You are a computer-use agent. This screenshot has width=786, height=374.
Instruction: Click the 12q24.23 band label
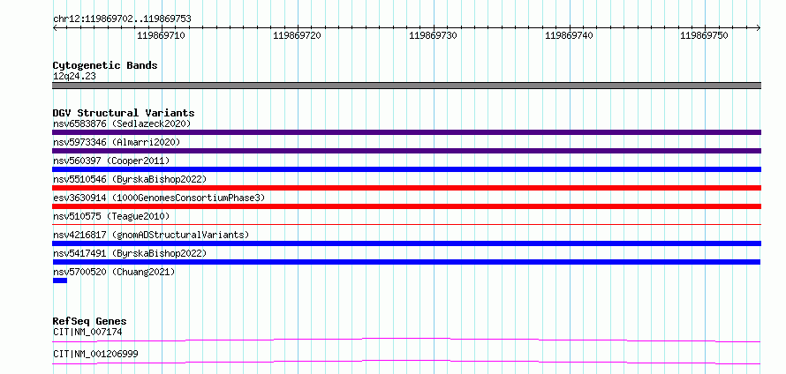(74, 77)
